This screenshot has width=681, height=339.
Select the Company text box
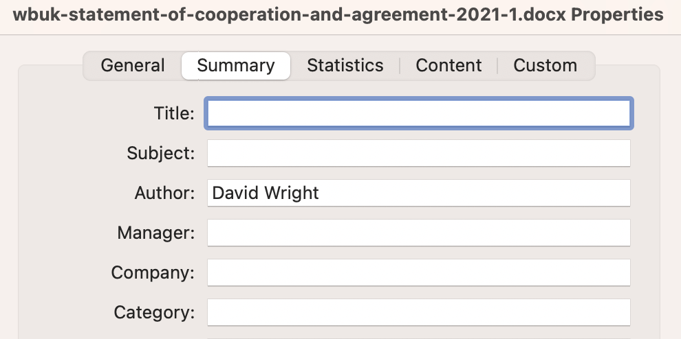pyautogui.click(x=419, y=272)
